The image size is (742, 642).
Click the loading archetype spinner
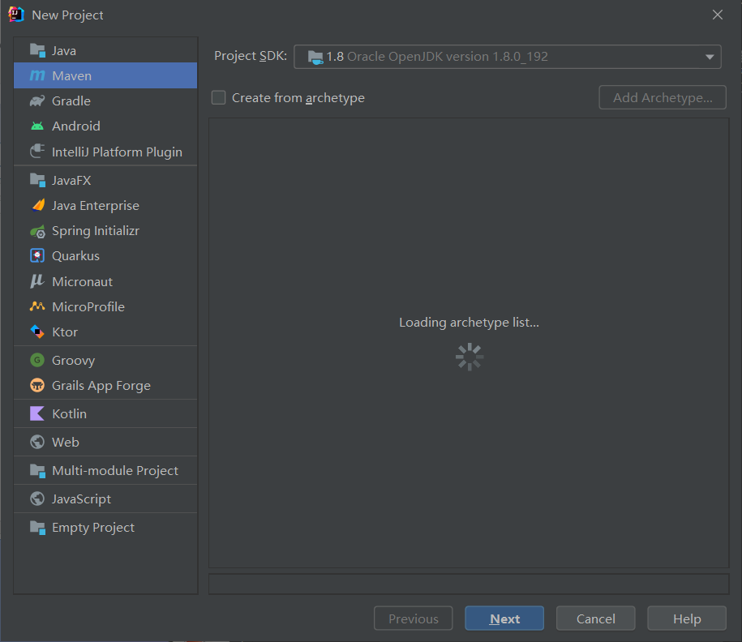pyautogui.click(x=470, y=357)
